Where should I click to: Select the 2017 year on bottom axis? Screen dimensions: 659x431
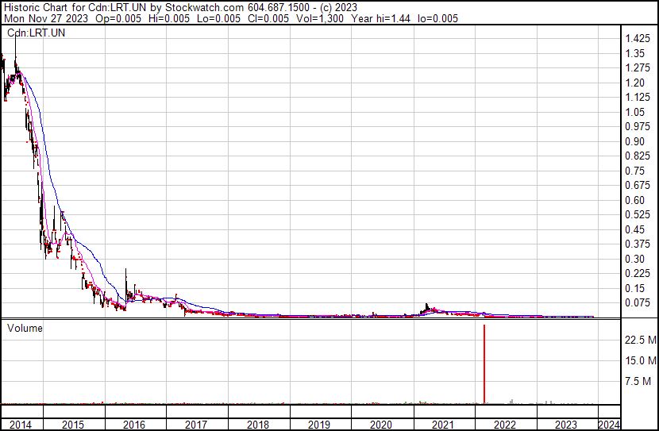pyautogui.click(x=196, y=425)
